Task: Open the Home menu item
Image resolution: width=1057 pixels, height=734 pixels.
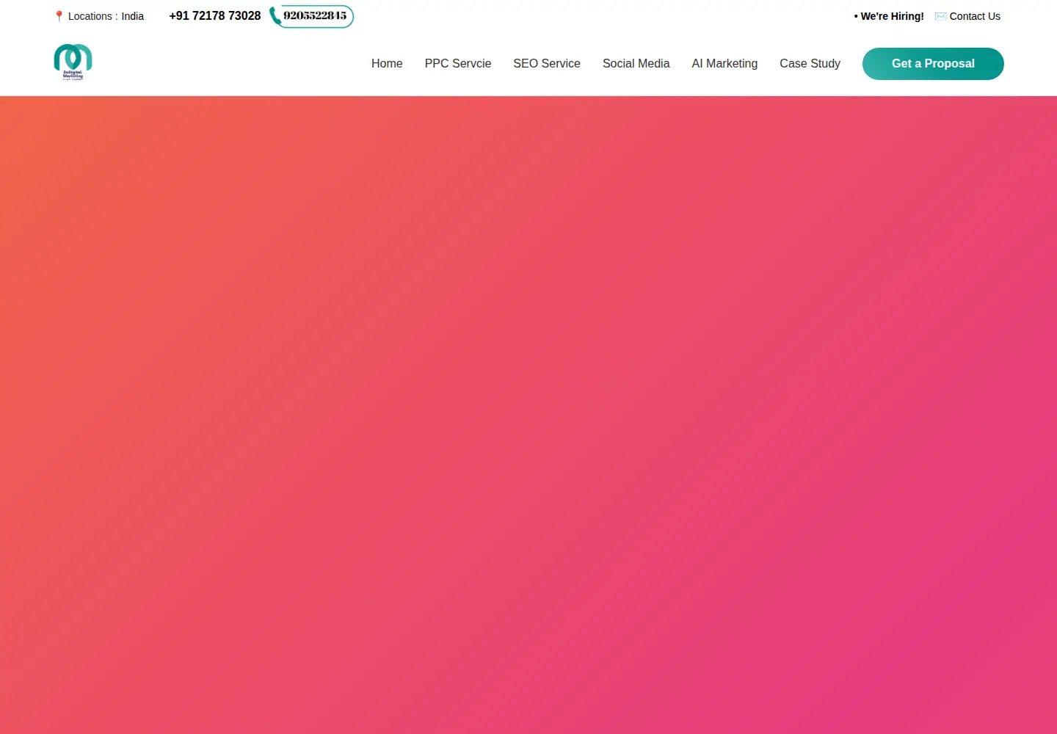Action: [387, 64]
